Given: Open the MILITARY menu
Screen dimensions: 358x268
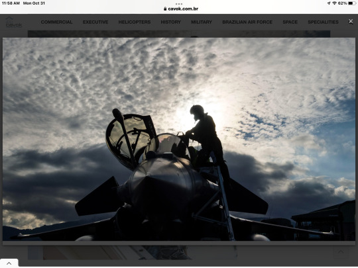Looking at the screenshot, I should pyautogui.click(x=202, y=22).
